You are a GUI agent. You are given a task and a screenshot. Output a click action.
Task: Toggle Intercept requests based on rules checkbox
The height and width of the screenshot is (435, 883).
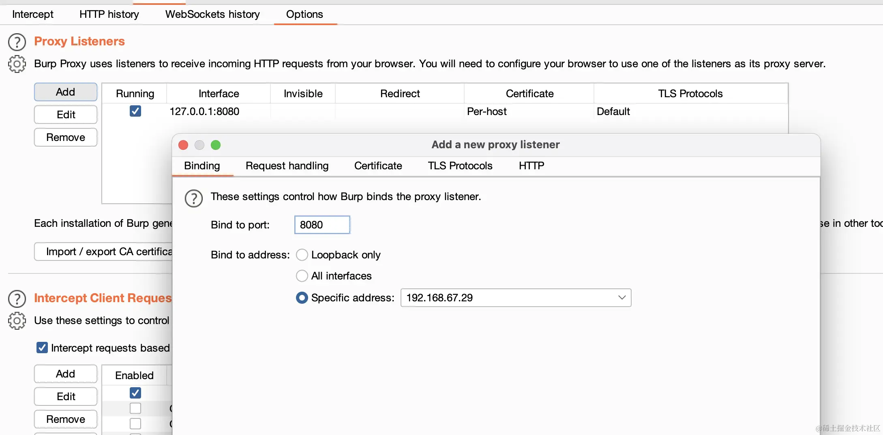click(42, 348)
